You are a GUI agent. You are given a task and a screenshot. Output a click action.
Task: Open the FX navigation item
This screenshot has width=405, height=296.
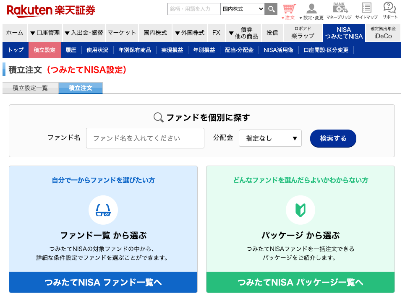click(x=217, y=33)
